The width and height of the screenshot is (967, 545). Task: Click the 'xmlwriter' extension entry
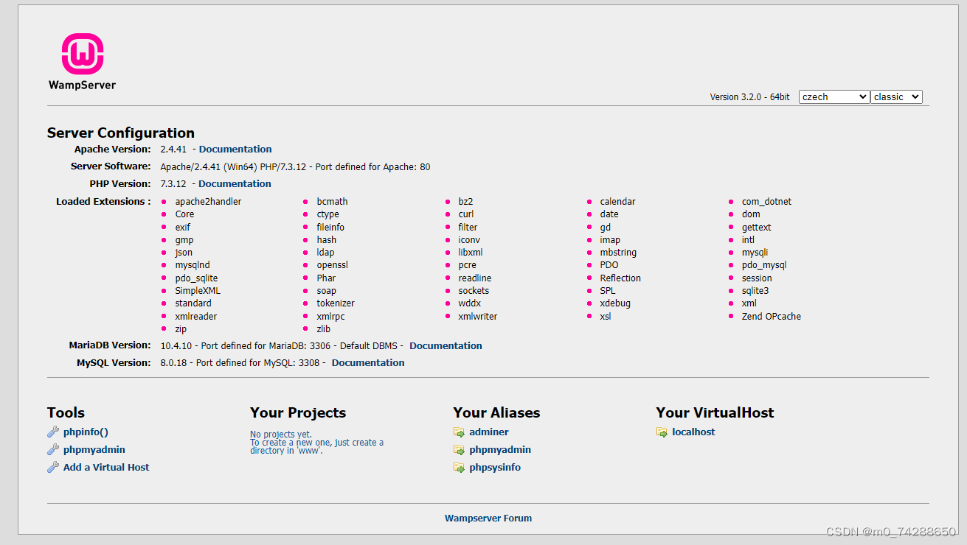tap(478, 317)
